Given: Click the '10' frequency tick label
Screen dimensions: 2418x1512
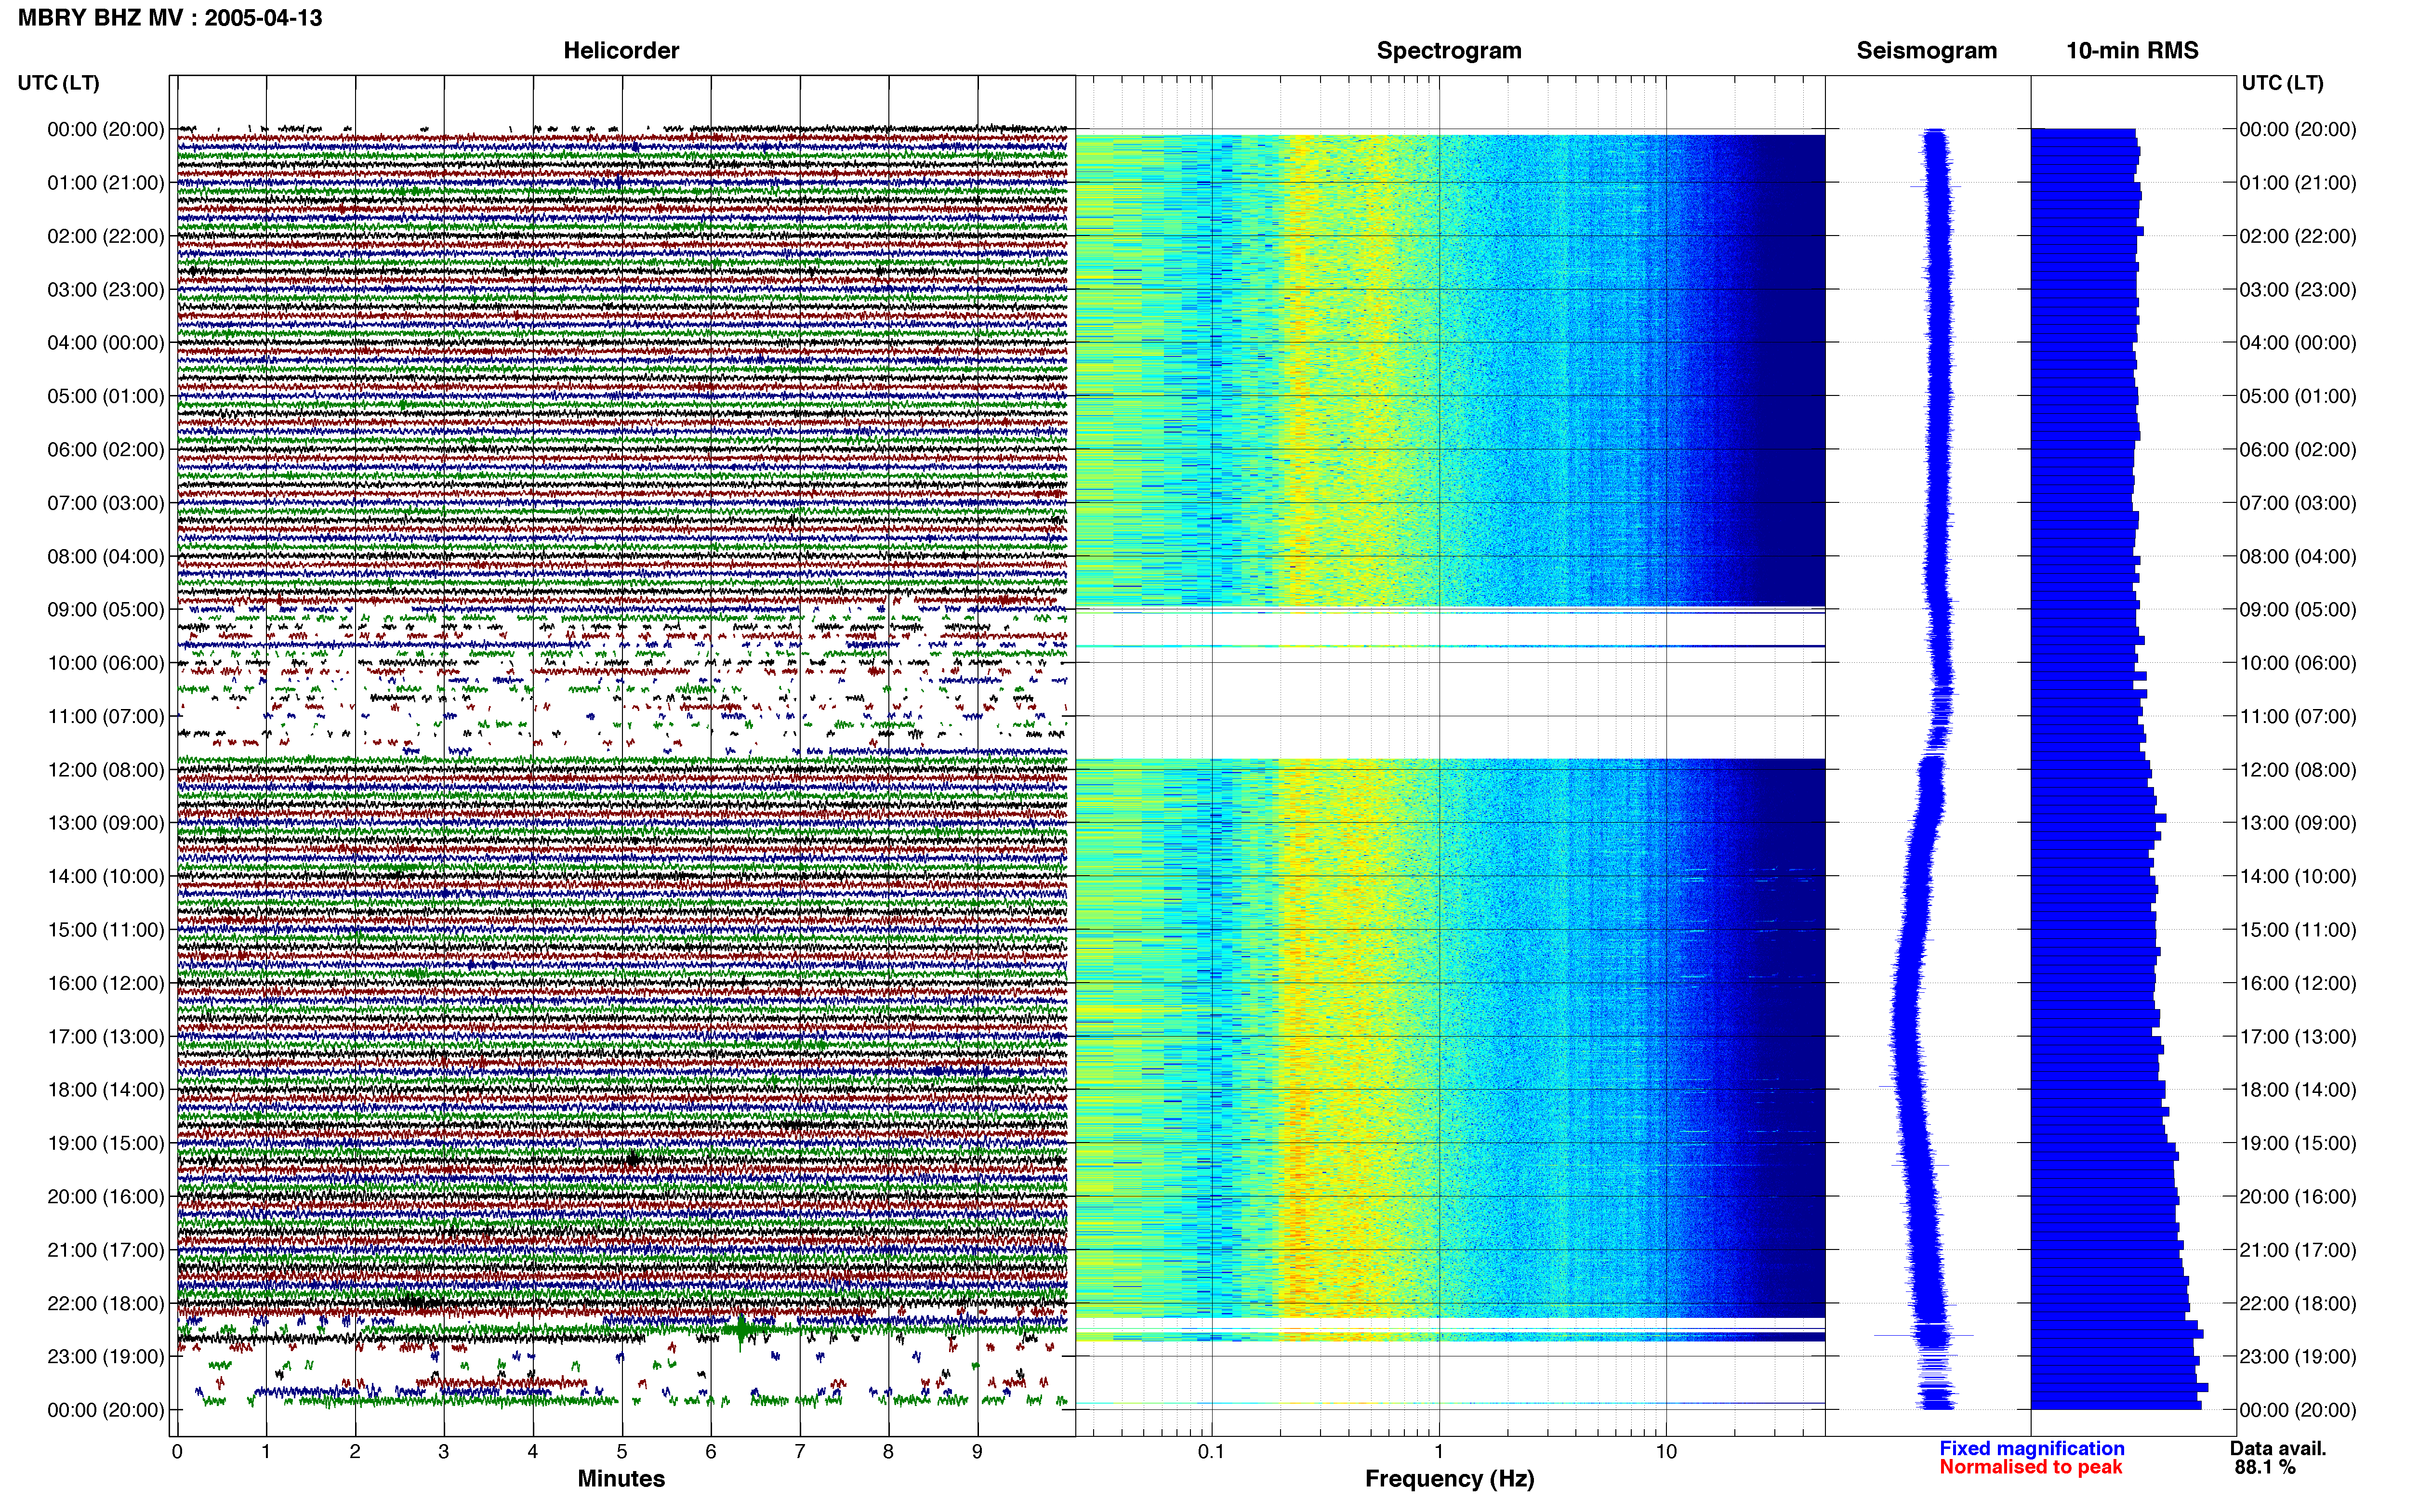Looking at the screenshot, I should coord(1666,1451).
